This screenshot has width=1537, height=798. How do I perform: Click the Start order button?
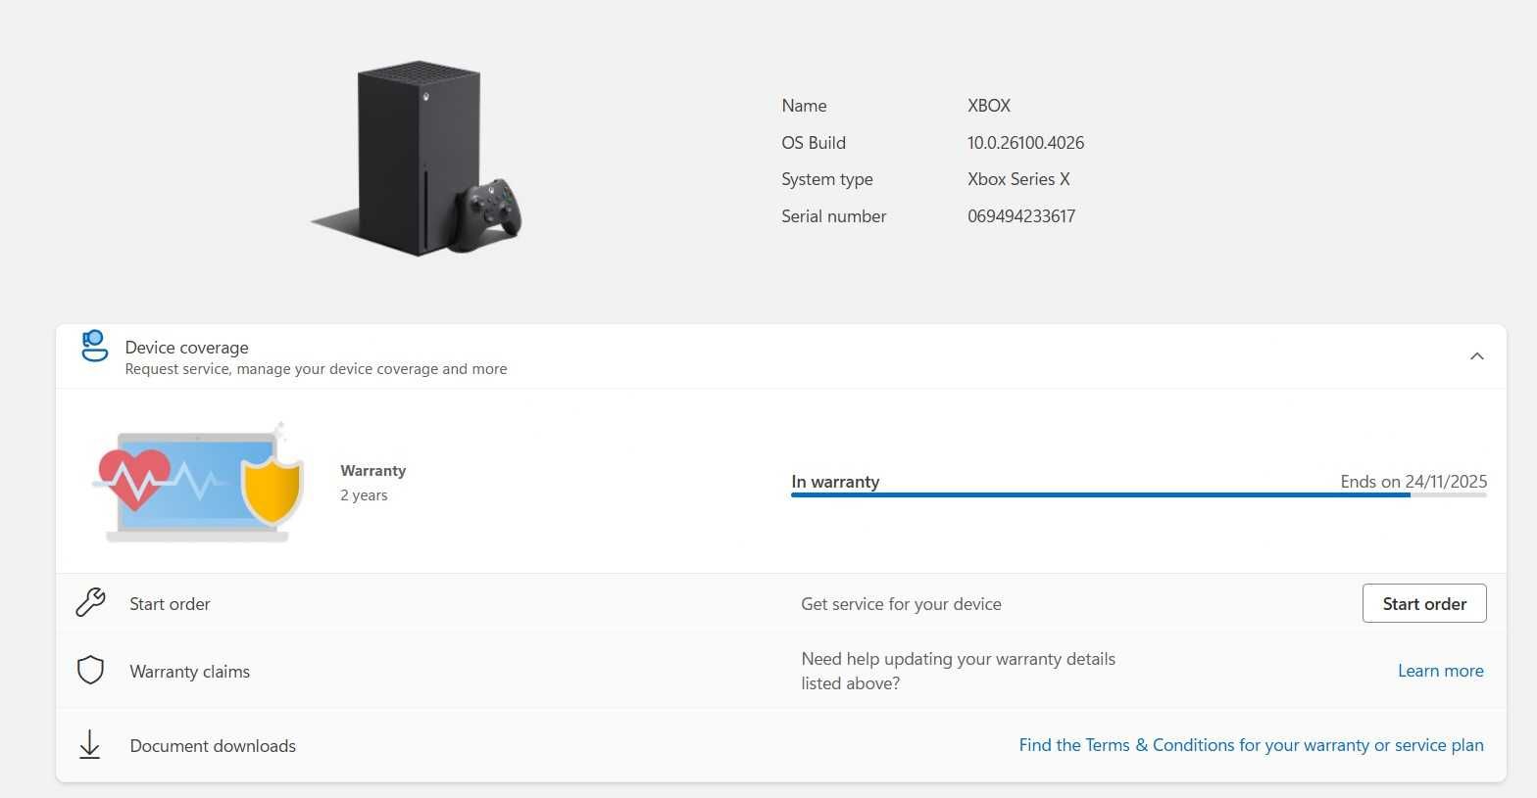click(x=1424, y=603)
